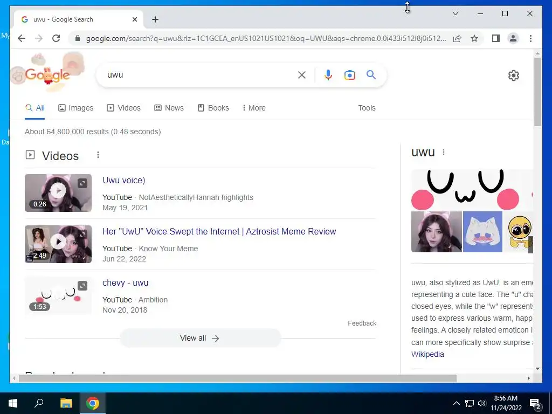Expand preview of chevy - uwu video
Screen dimensions: 552x414
(x=82, y=286)
